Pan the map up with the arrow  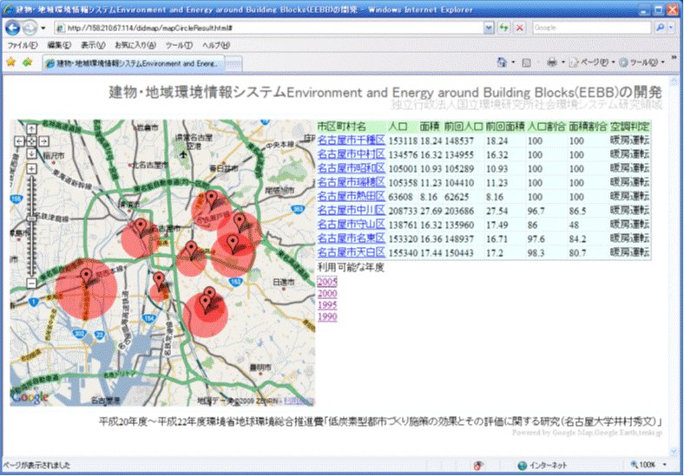(31, 128)
